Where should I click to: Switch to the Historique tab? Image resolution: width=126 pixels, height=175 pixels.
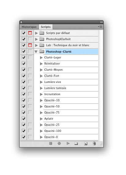29,27
